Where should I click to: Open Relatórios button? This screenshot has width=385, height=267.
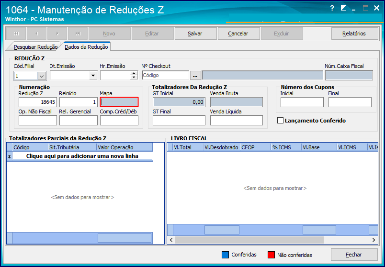pyautogui.click(x=354, y=33)
